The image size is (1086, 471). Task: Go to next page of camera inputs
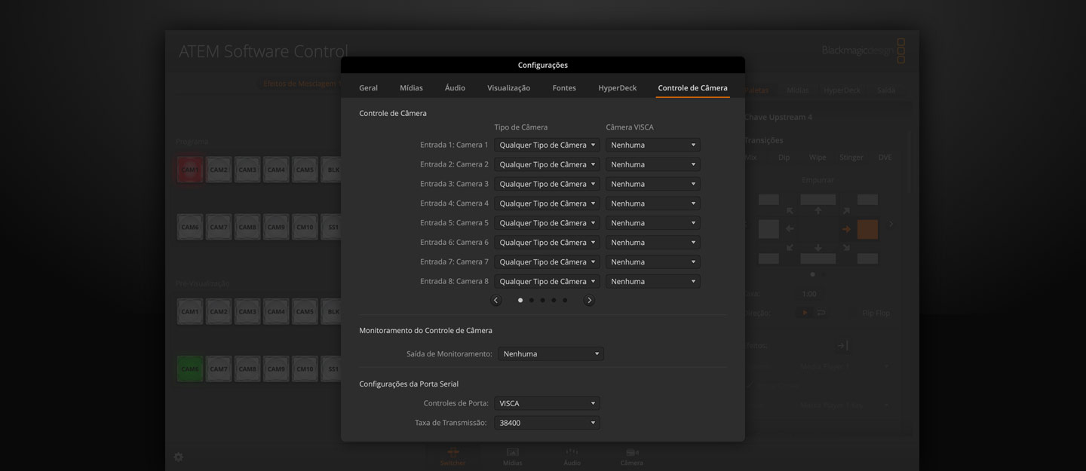(x=589, y=300)
